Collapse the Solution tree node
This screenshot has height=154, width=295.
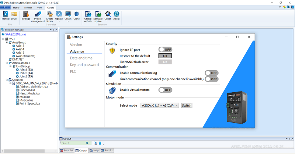pos(7,80)
